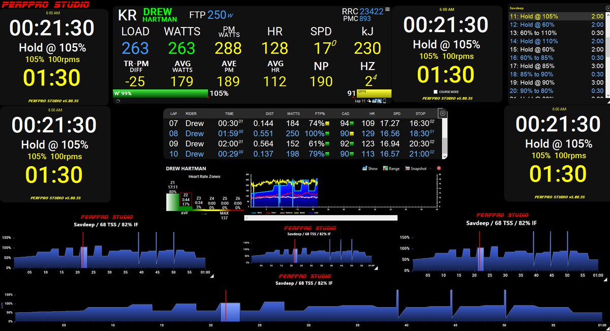Open Snapshot dropdown arrow
Viewport: 610px width, 331px height.
[431, 168]
